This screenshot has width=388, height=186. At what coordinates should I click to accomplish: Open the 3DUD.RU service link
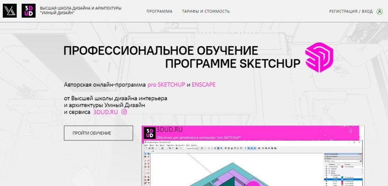coord(105,112)
